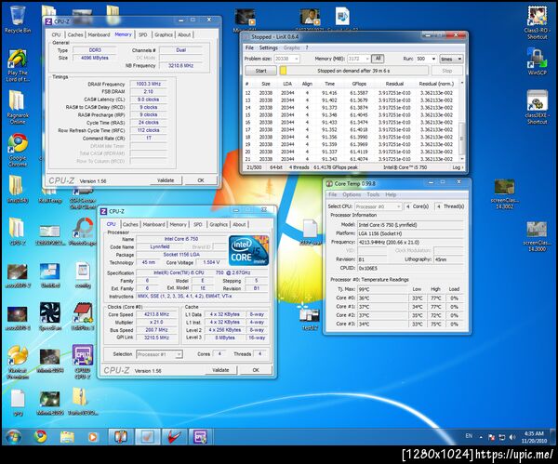Click the purple Z icon in the Memory CPU-Z title bar
This screenshot has width=558, height=464.
48,21
